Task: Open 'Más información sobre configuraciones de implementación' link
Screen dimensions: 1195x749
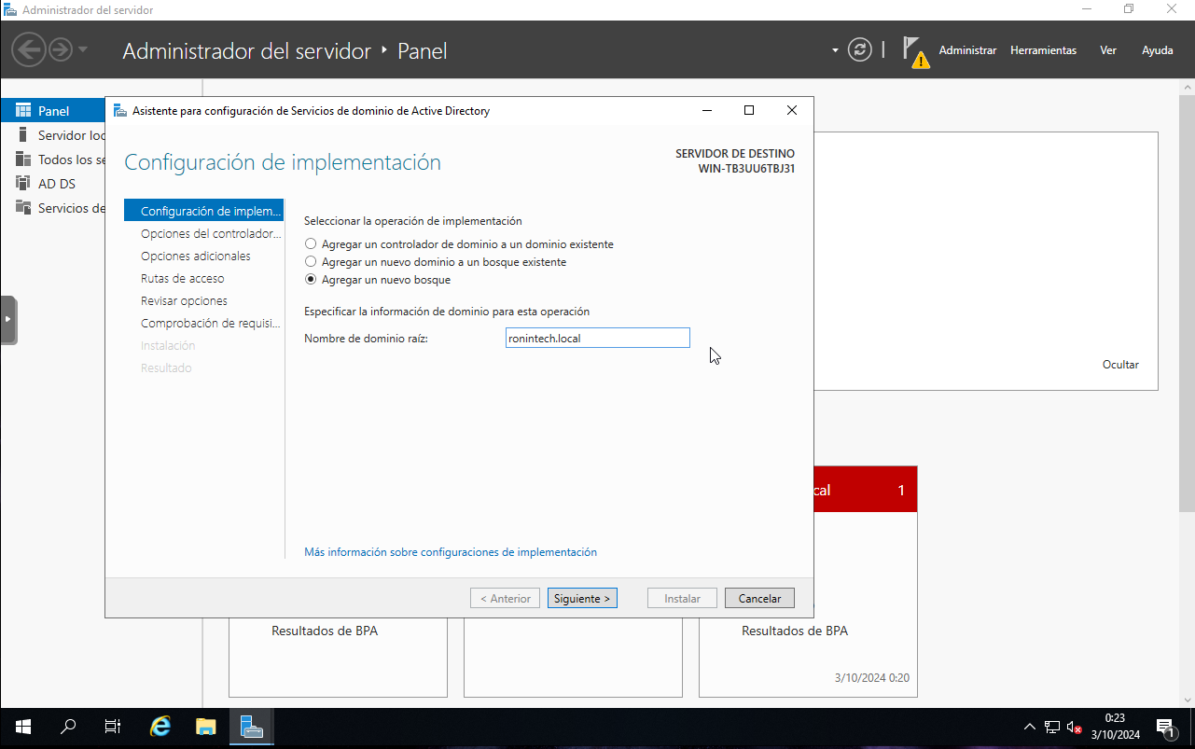Action: pos(451,552)
